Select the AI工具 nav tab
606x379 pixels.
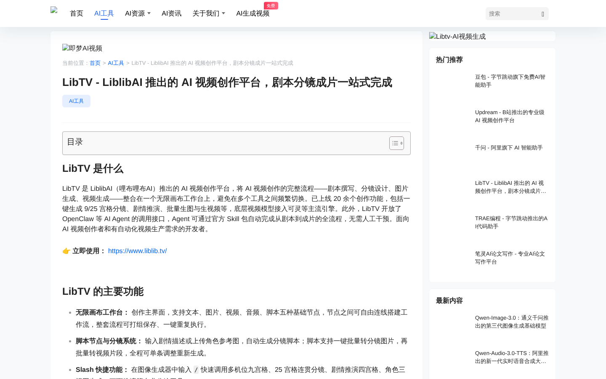click(104, 13)
